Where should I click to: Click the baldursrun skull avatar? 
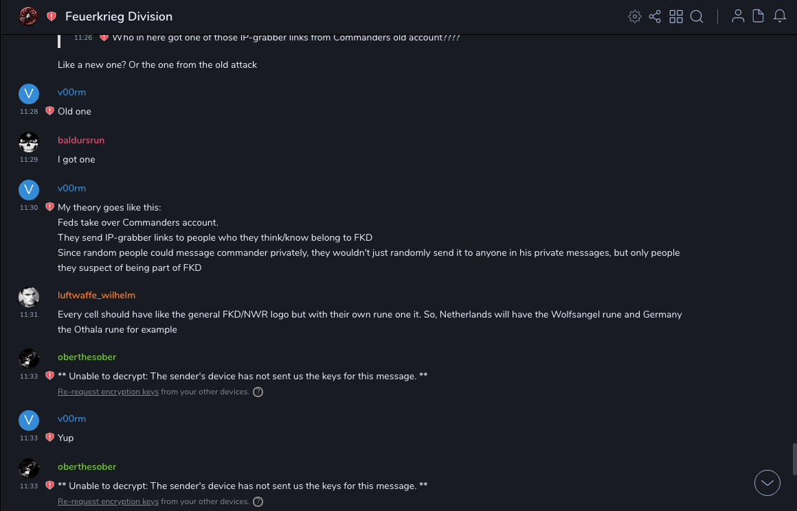point(29,142)
